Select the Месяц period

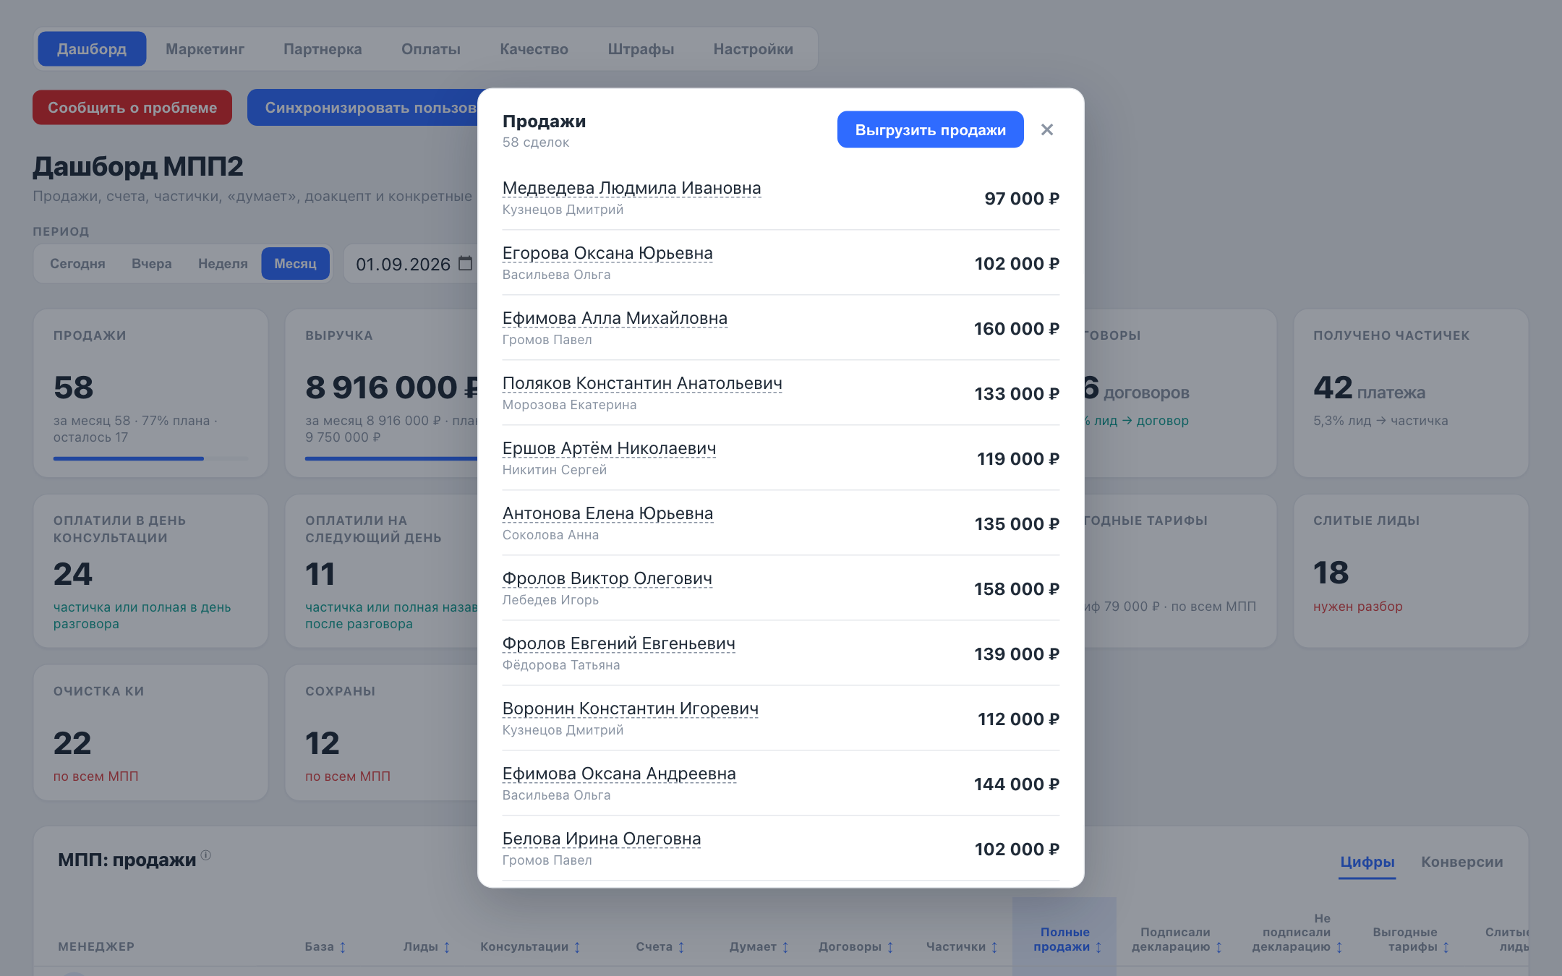coord(295,264)
